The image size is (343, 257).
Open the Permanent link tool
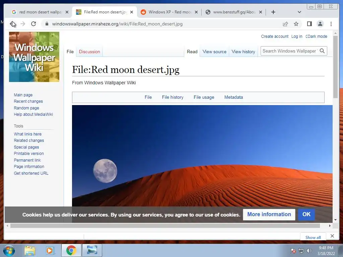[x=27, y=160]
